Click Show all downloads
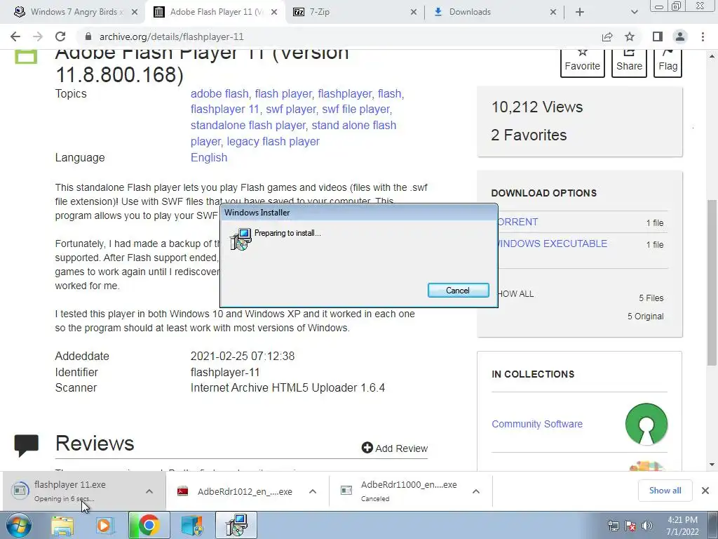 pos(665,491)
